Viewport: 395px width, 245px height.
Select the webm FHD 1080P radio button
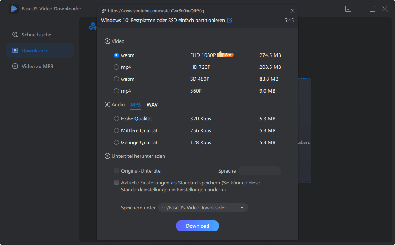point(116,55)
